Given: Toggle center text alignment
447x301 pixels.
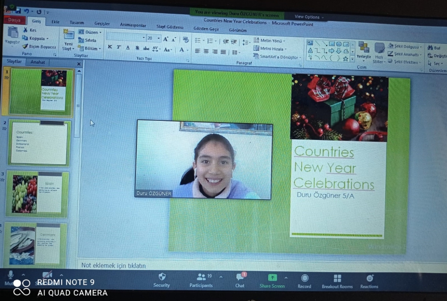Looking at the screenshot, I should point(206,51).
